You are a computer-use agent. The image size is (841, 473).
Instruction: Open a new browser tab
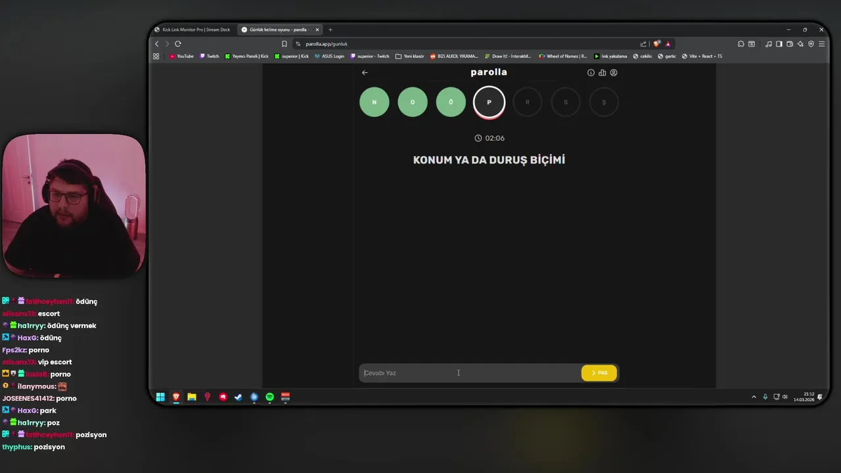click(330, 30)
